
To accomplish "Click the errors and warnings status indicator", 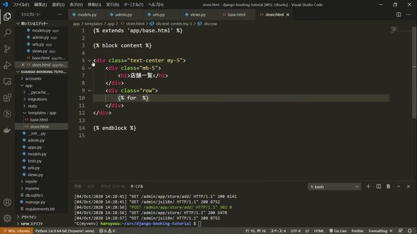I will point(107,231).
